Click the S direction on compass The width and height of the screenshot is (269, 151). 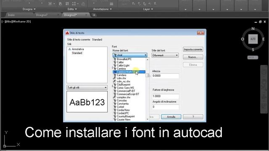253,49
